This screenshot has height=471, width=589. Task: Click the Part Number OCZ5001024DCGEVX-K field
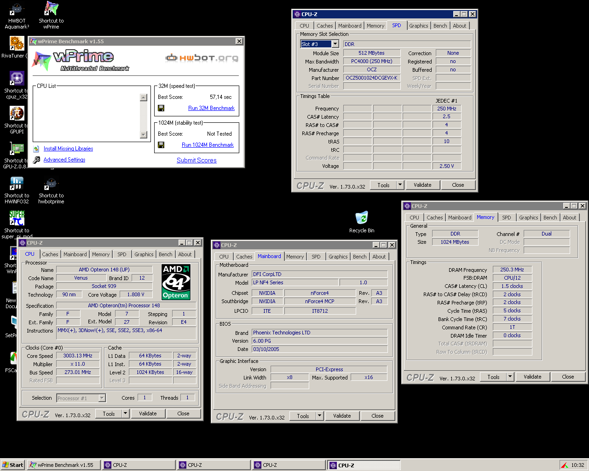(x=372, y=78)
